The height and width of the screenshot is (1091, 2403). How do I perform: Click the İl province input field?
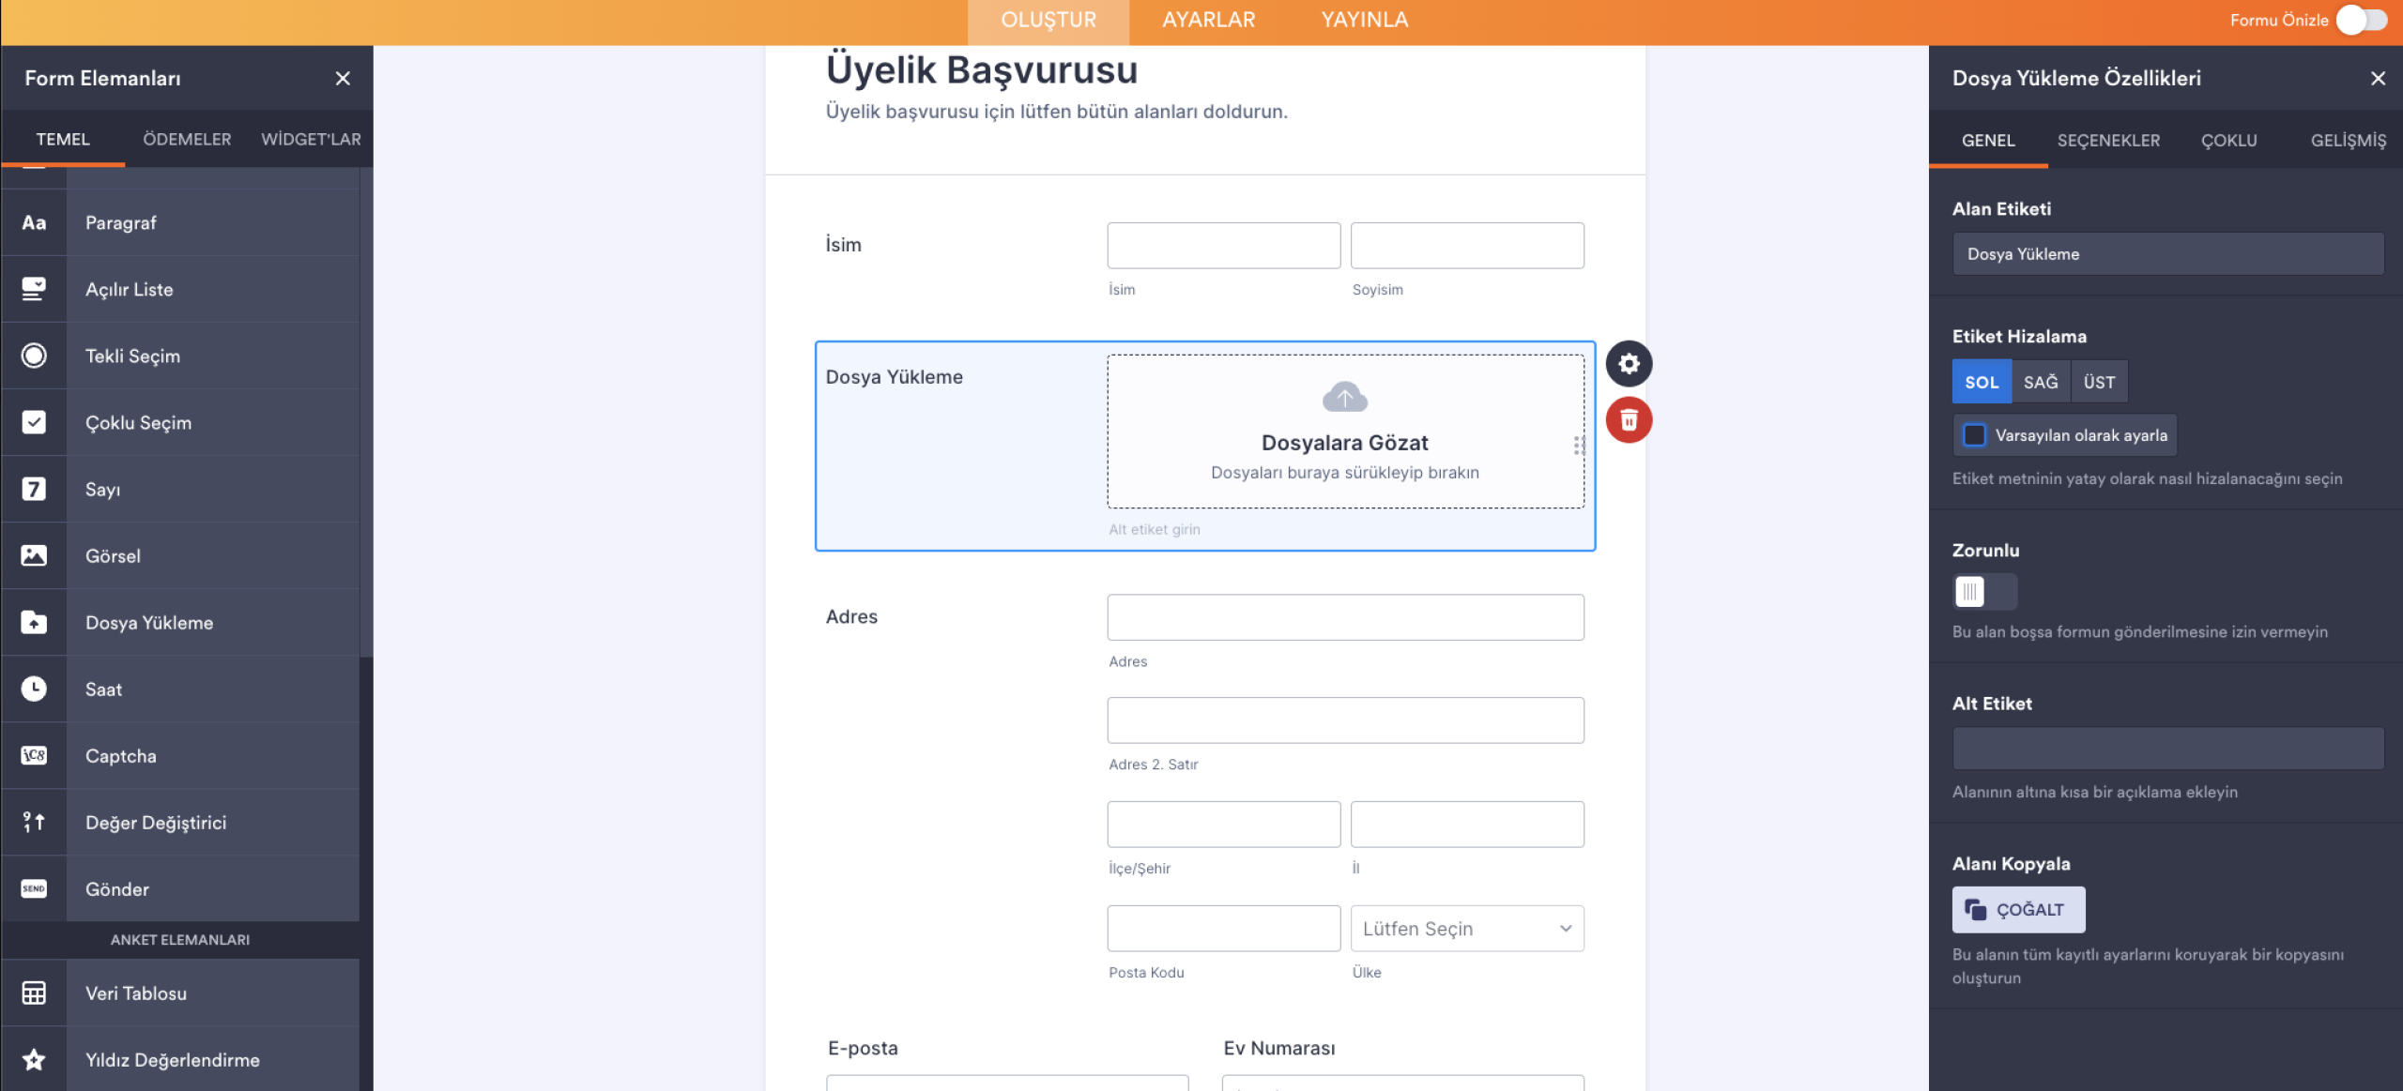coord(1467,825)
